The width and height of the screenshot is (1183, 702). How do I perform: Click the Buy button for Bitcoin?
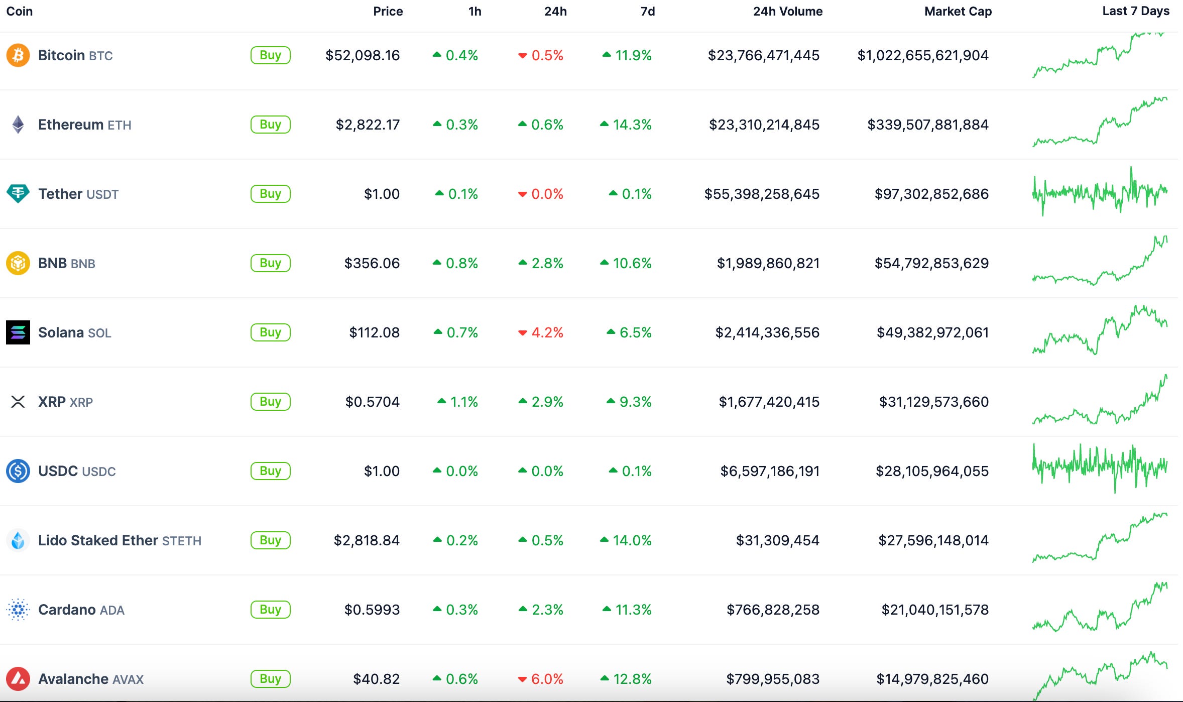click(x=270, y=55)
